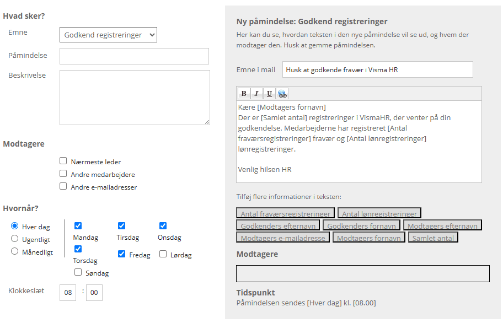Toggle underline formatting in the editor toolbar

tap(269, 94)
